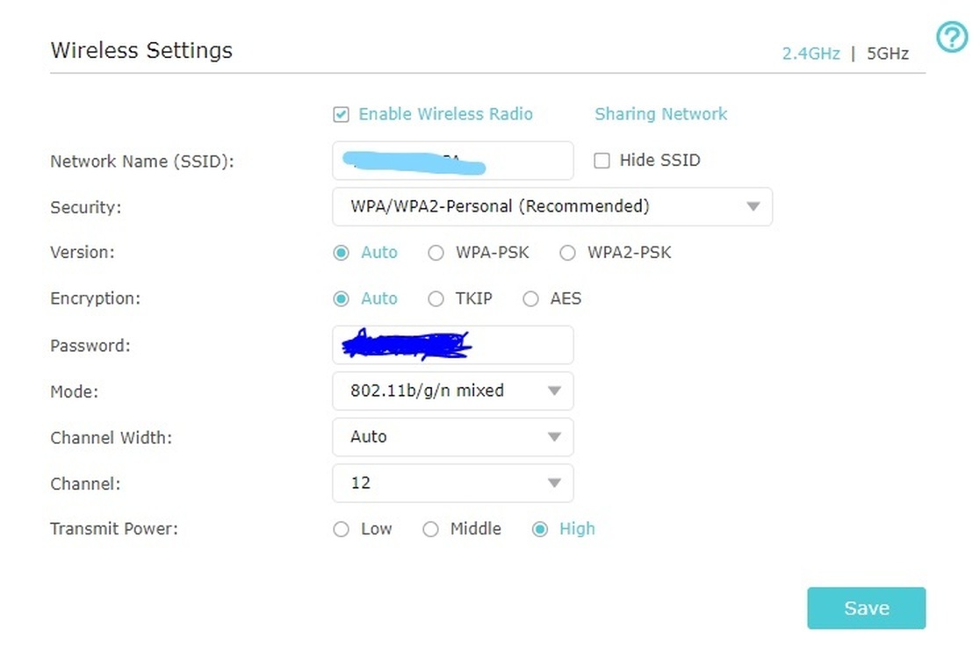Screen dimensions: 980x653
Task: Select the WPA-PSK version option
Action: (x=436, y=253)
